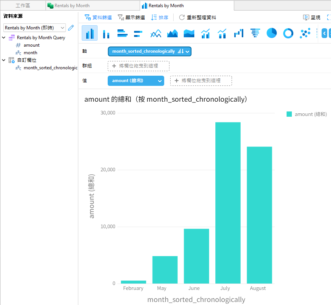Open the amount (總和) pill dropdown

[159, 81]
